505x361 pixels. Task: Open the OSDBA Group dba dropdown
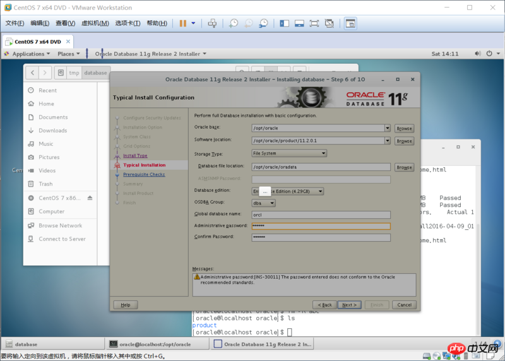point(263,203)
